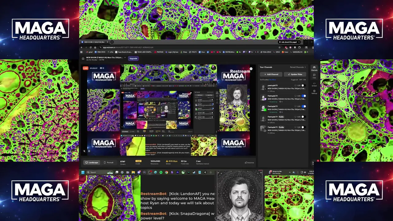Viewport: 393px width, 221px height.
Task: Toggle all channels OFF
Action: 301,80
